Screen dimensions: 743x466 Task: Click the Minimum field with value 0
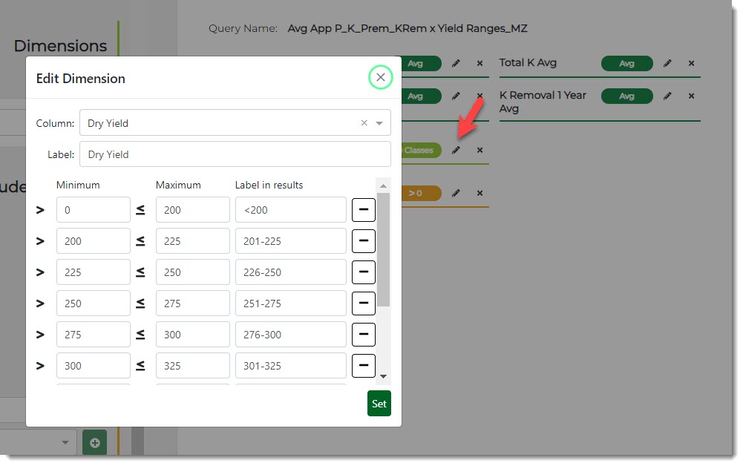[93, 210]
